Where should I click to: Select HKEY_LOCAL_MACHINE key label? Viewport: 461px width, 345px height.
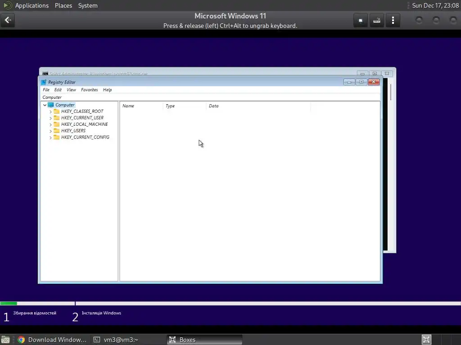click(84, 124)
